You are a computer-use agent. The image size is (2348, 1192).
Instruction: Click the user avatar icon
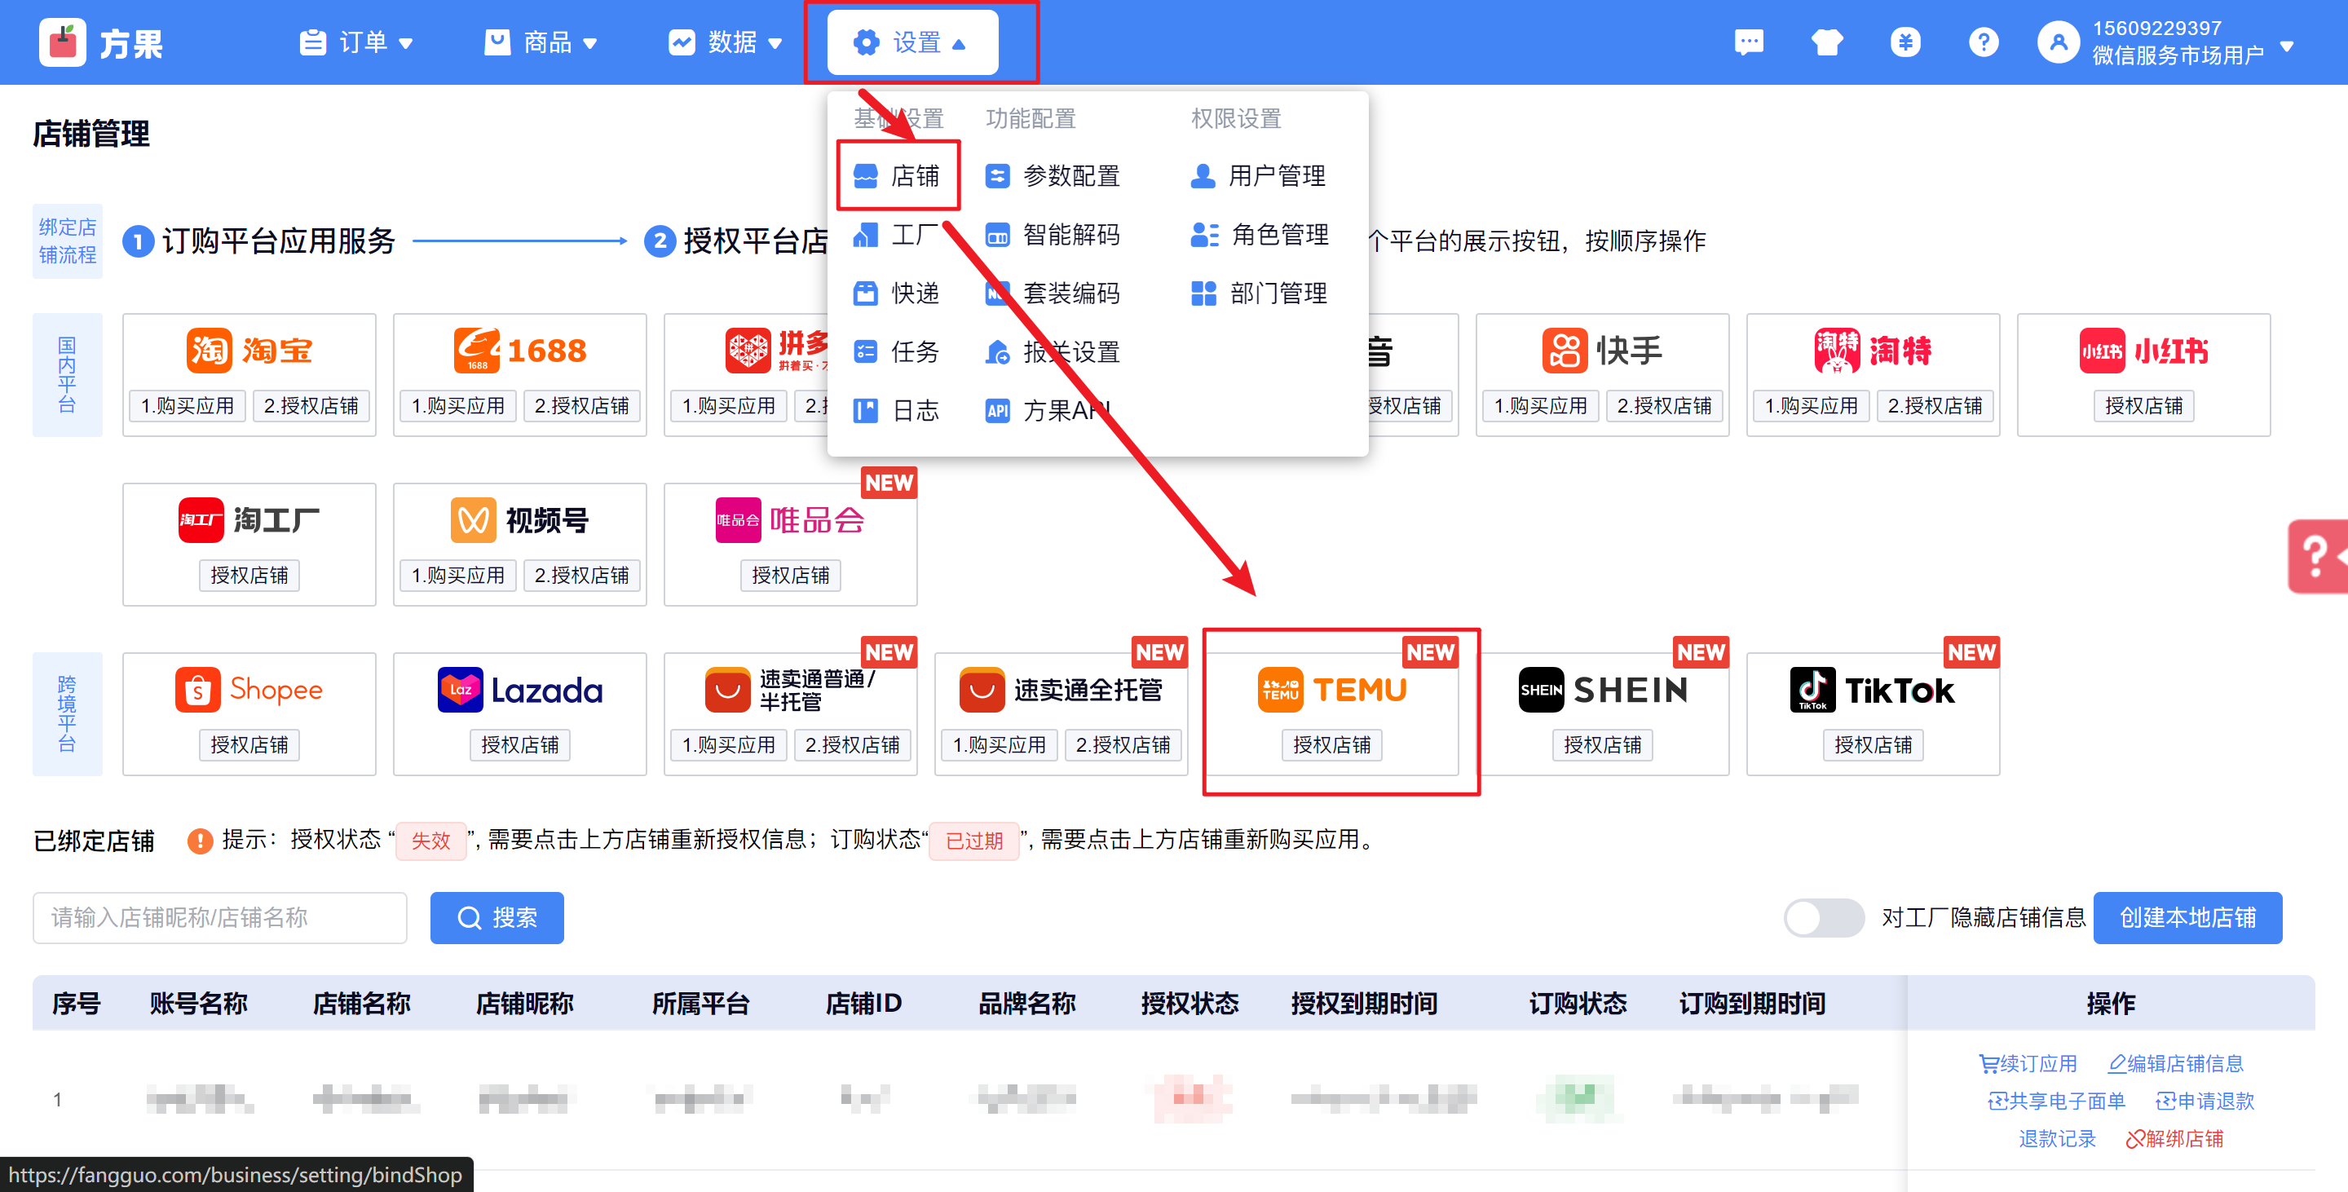tap(2058, 43)
